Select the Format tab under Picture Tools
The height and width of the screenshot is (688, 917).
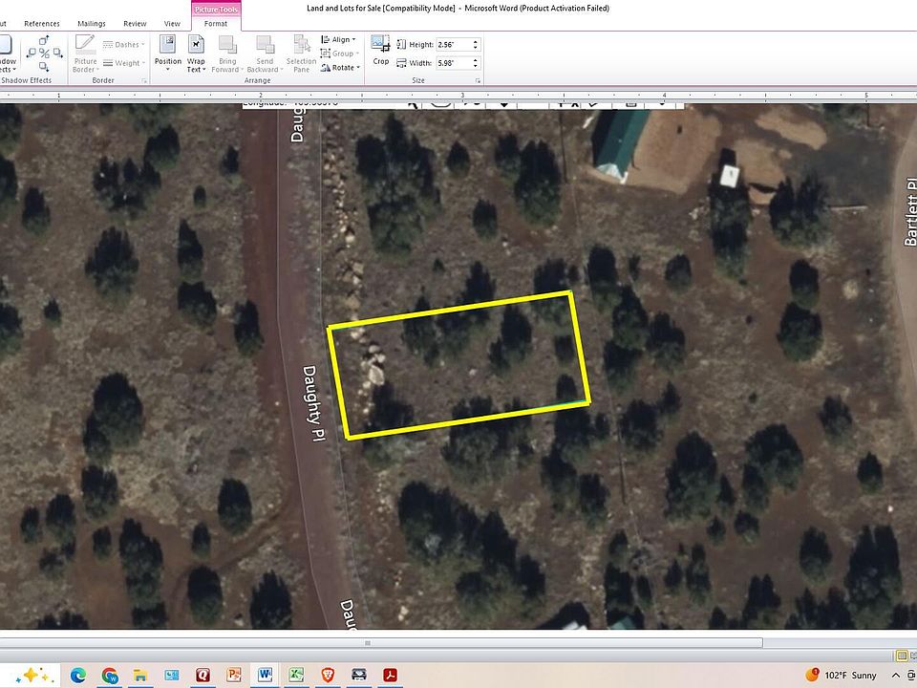pyautogui.click(x=216, y=23)
